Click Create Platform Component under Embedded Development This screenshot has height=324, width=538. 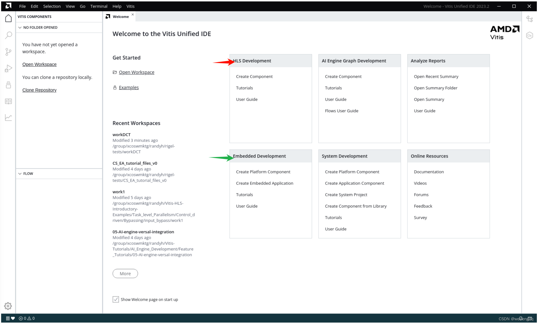coord(263,172)
